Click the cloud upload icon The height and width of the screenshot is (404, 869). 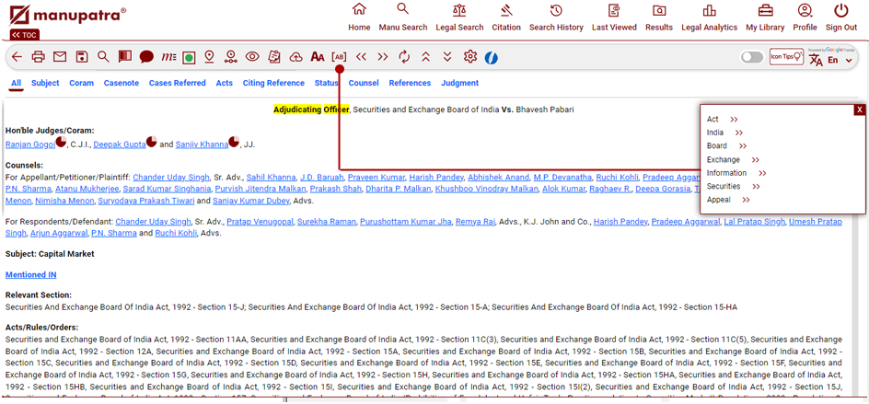coord(295,57)
